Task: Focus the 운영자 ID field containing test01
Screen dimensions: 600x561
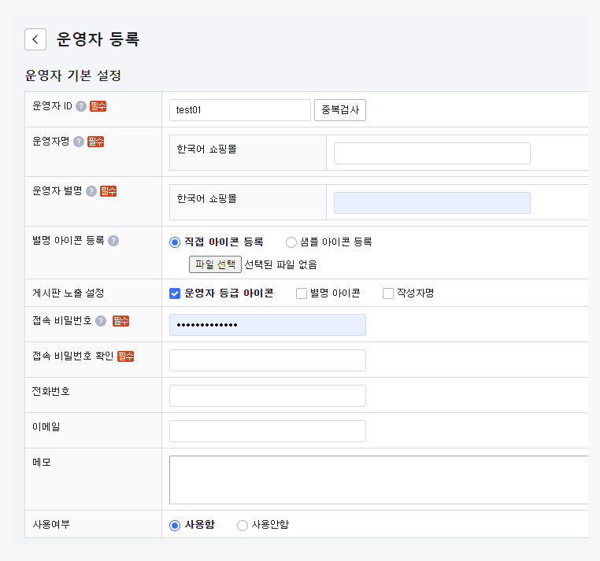Action: click(239, 110)
